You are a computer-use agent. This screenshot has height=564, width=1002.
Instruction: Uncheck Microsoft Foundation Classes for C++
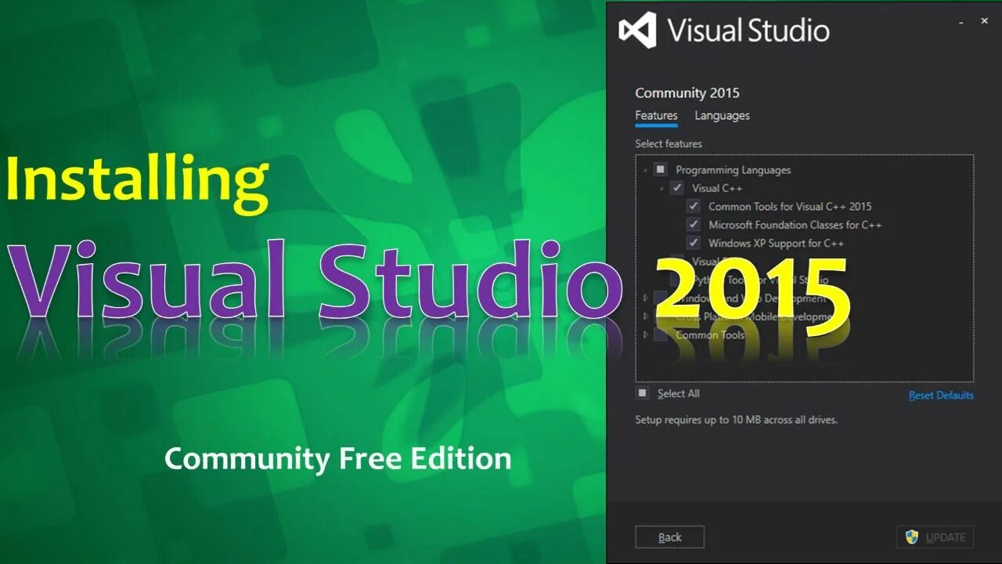click(x=694, y=225)
